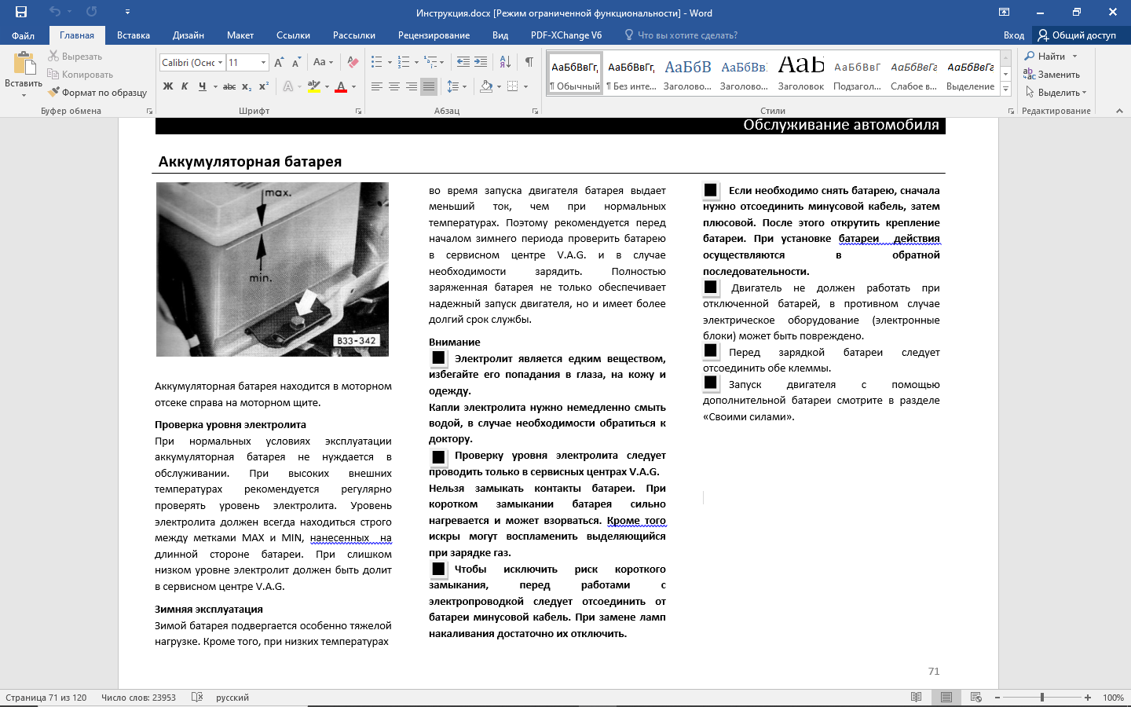Increase paragraph indent
Screen dimensions: 1131x707
pos(481,62)
